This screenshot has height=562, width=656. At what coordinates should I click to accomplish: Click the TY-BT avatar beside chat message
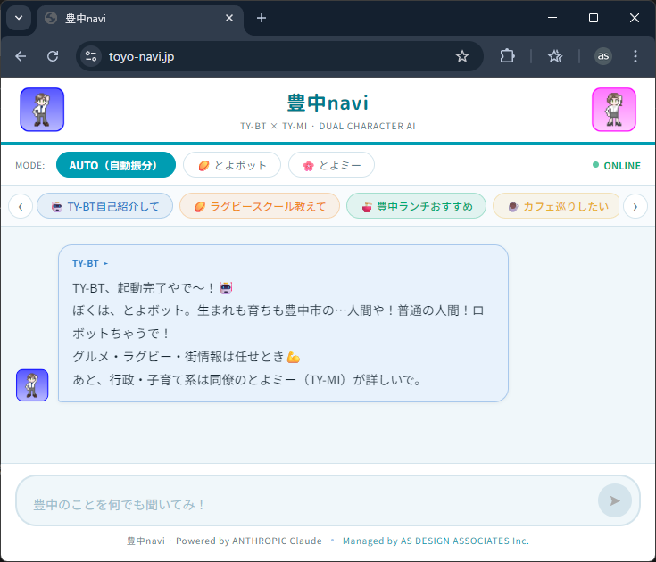pyautogui.click(x=32, y=385)
